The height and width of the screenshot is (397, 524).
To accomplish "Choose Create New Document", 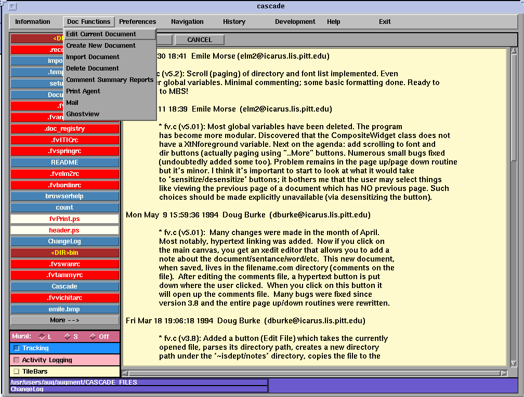I will click(x=110, y=45).
